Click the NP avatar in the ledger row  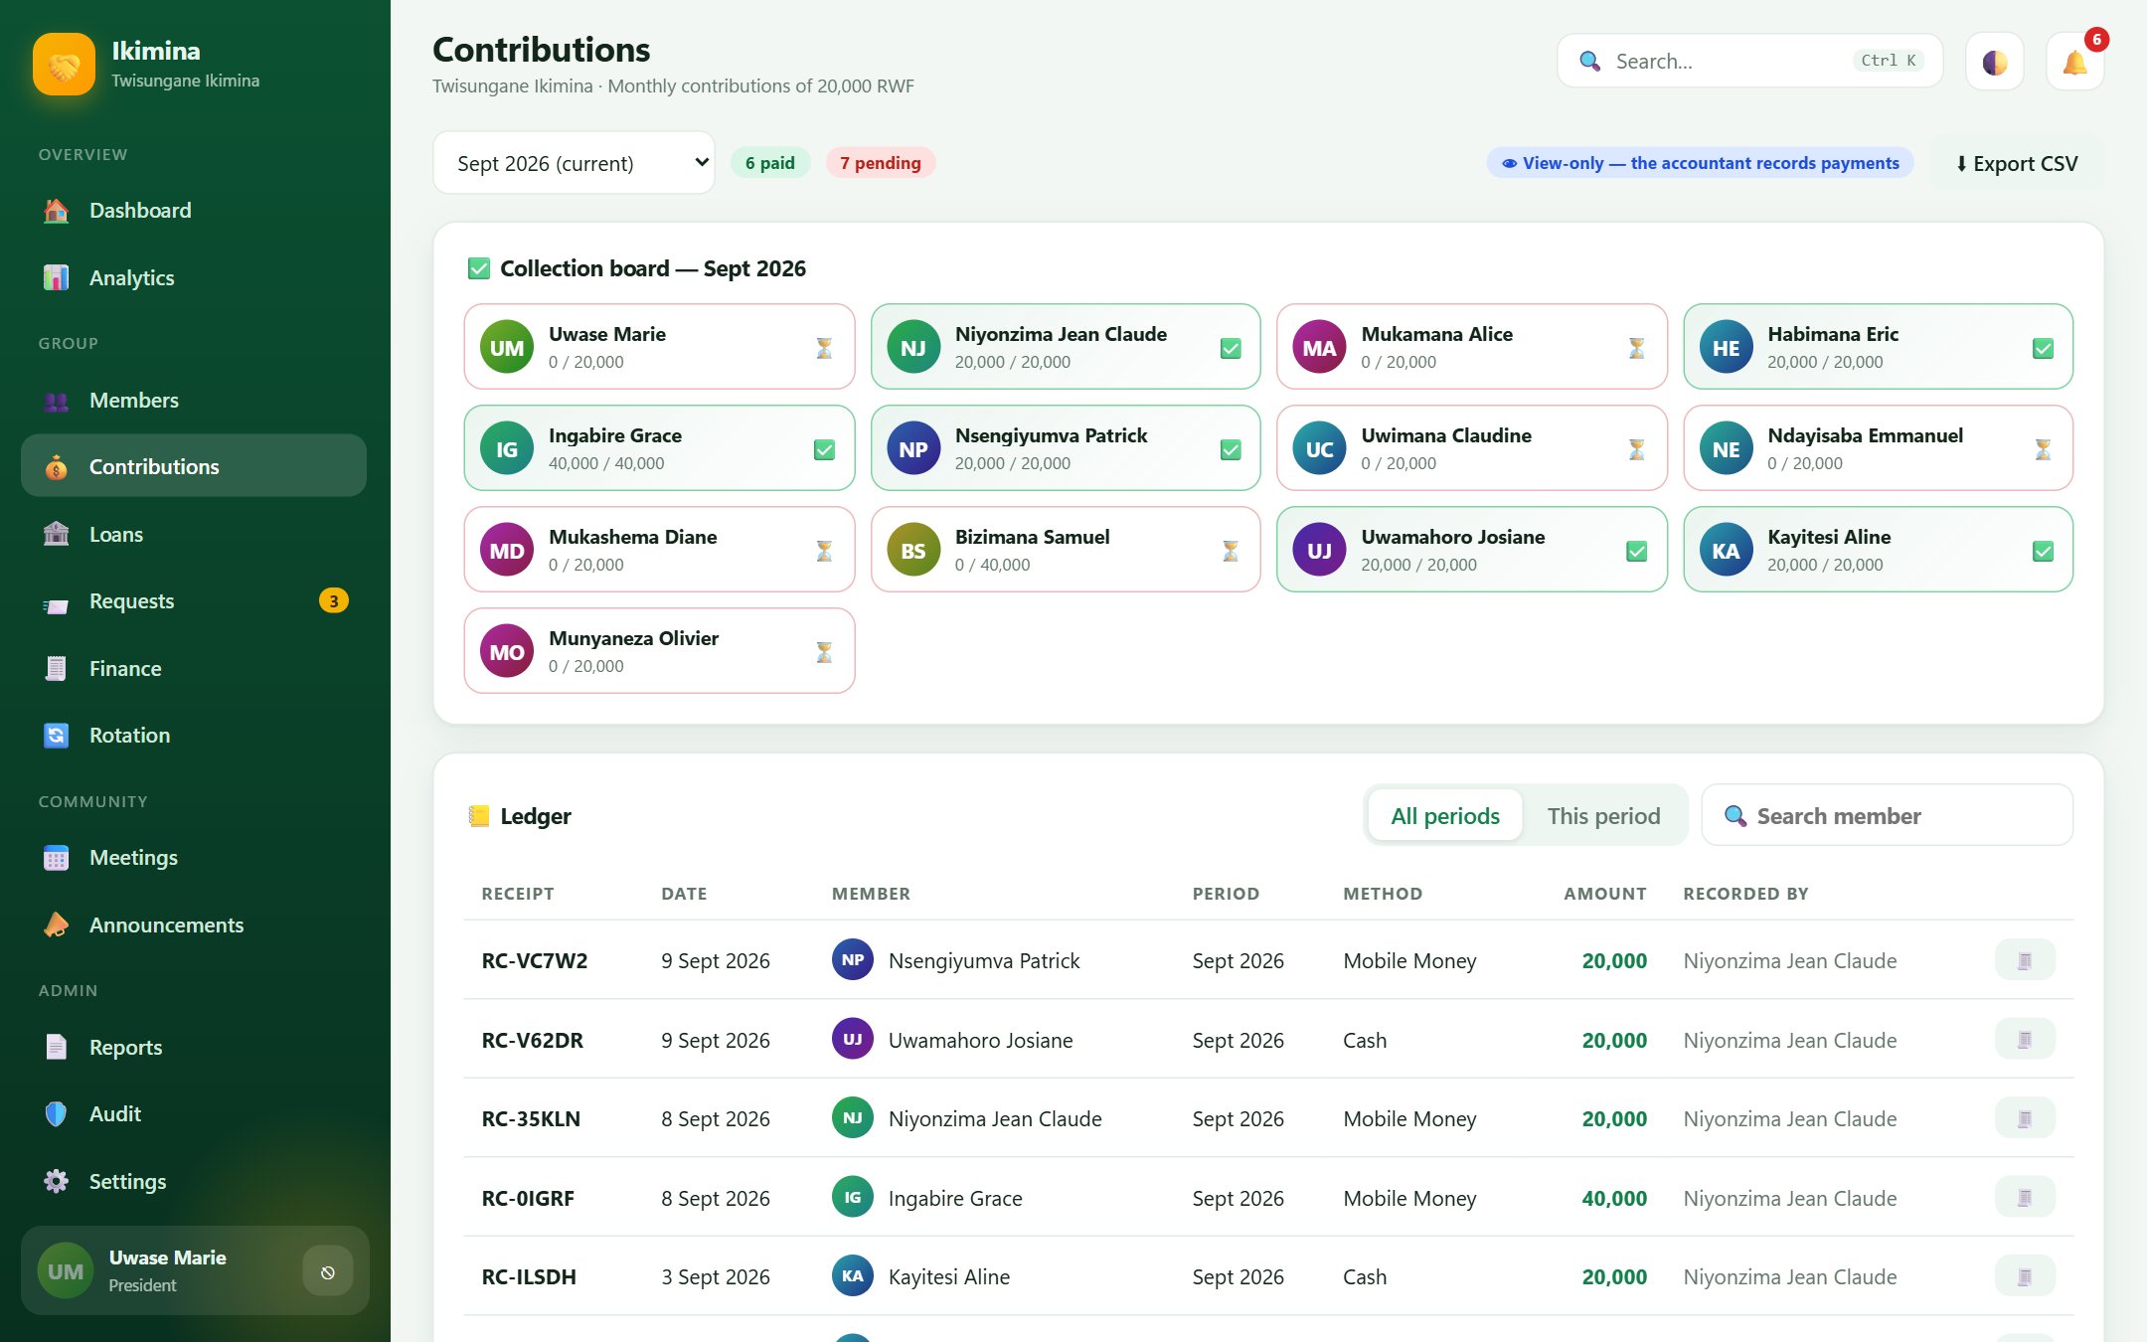click(852, 960)
